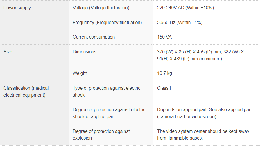Click the '(camera head or videoscope)' text

pos(187,117)
